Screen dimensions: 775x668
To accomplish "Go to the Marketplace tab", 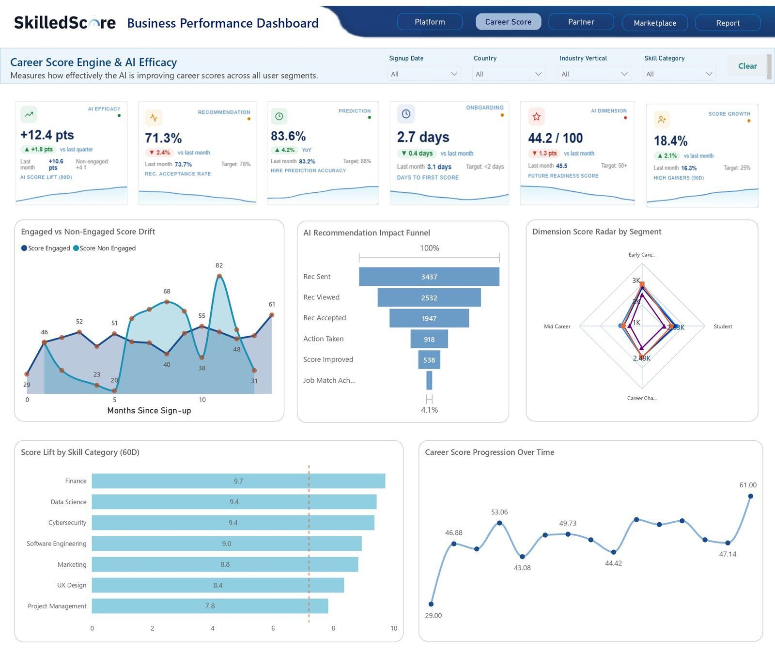I will (655, 23).
